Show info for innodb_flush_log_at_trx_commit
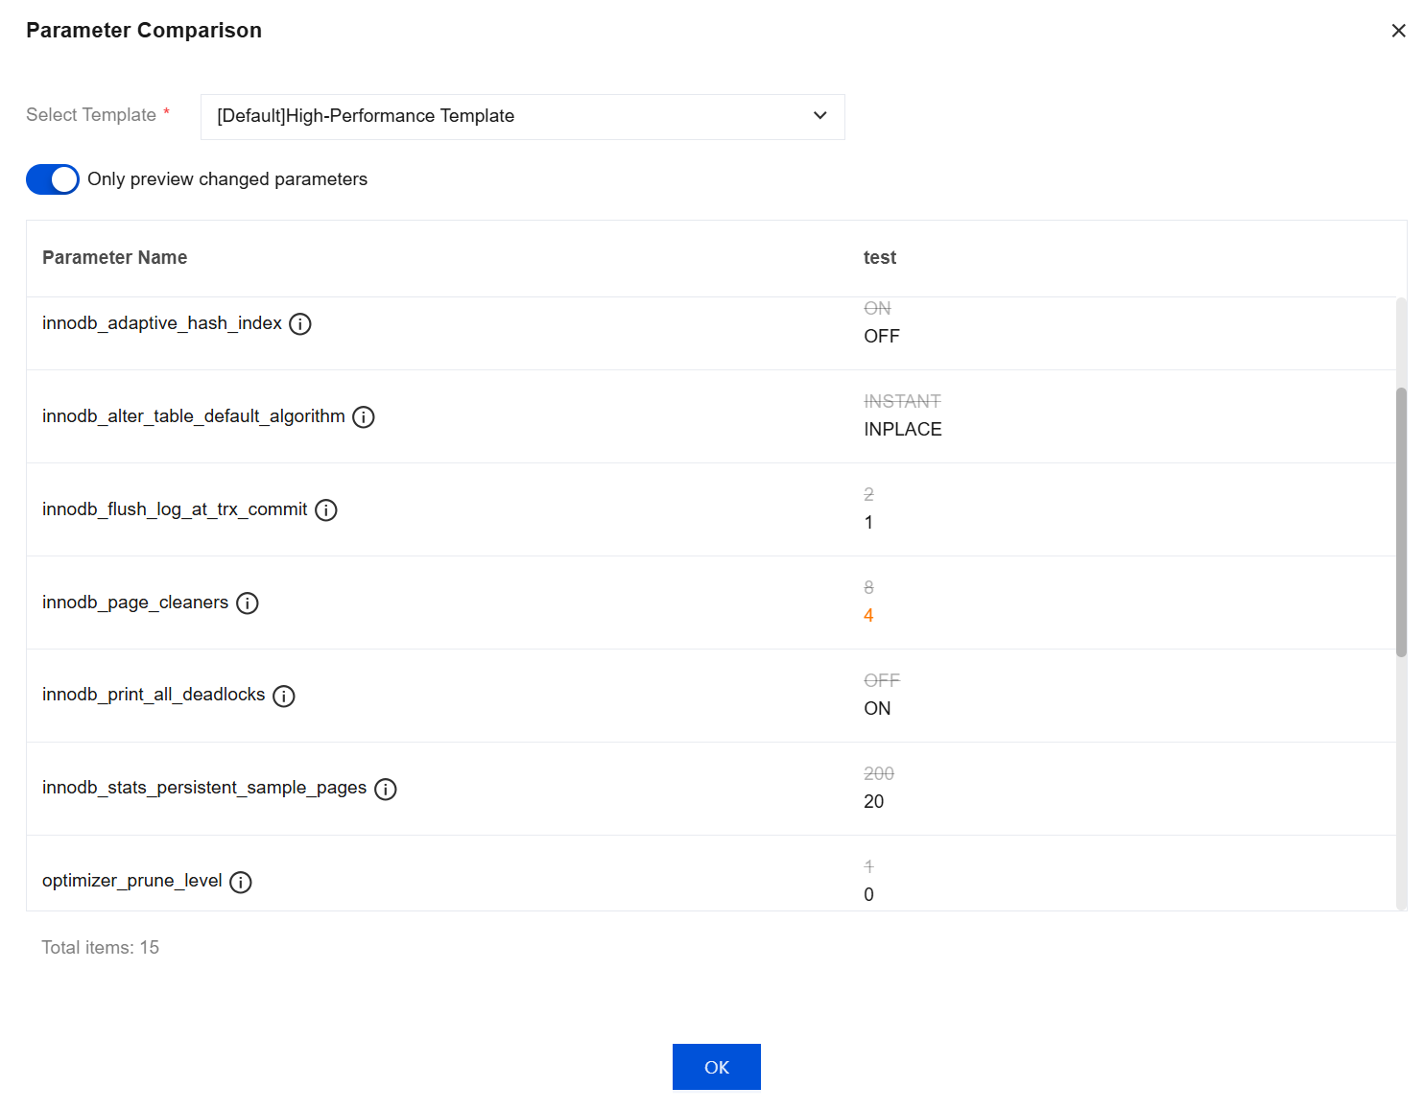The width and height of the screenshot is (1424, 1111). [326, 510]
